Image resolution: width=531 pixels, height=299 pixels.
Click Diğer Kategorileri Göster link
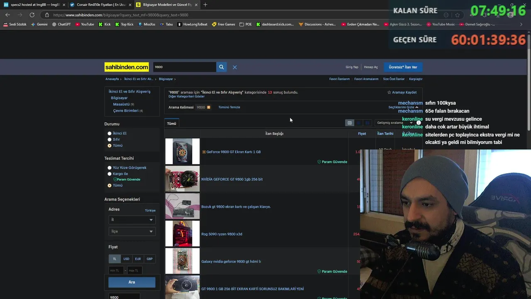(186, 96)
